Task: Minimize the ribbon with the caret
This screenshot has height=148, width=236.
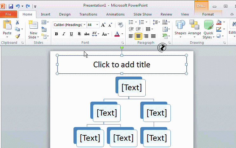Action: pos(232,14)
